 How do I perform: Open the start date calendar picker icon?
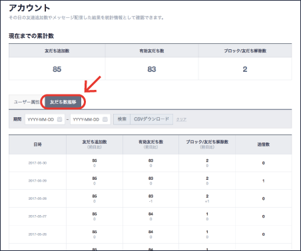pos(59,119)
